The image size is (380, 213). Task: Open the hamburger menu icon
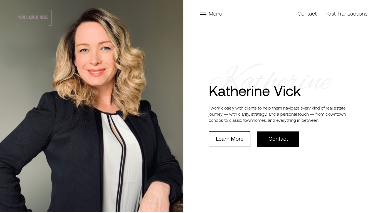(203, 14)
